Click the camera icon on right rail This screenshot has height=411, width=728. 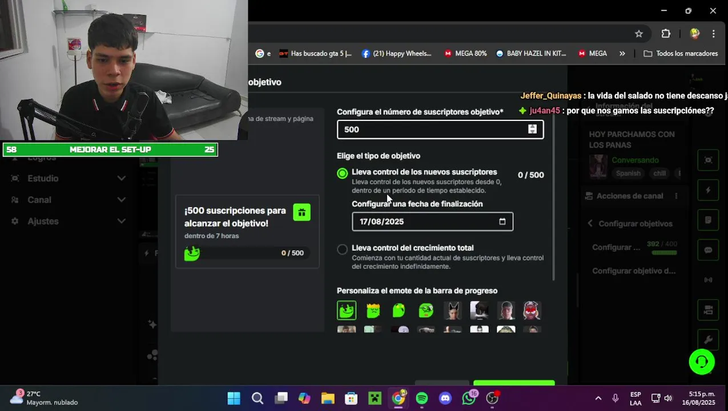(x=708, y=310)
